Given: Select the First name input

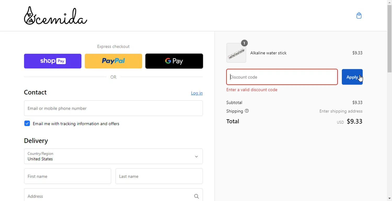Looking at the screenshot, I should tap(67, 176).
